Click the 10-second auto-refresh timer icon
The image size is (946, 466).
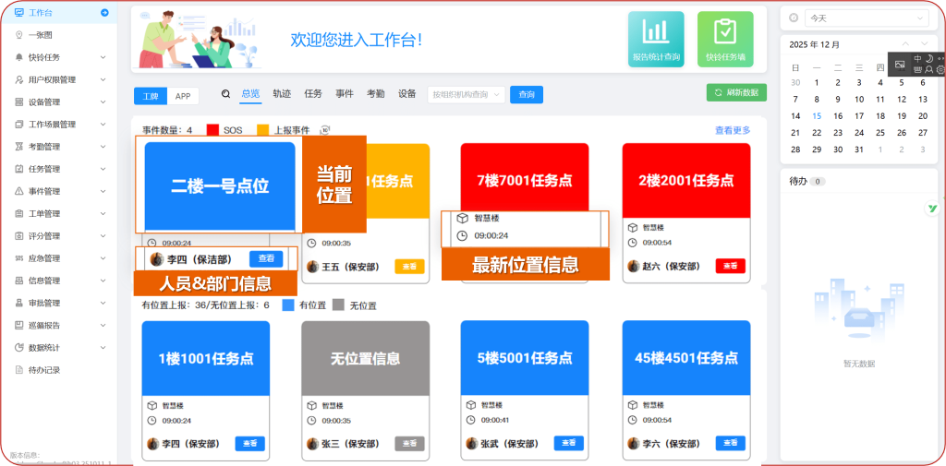coord(325,130)
